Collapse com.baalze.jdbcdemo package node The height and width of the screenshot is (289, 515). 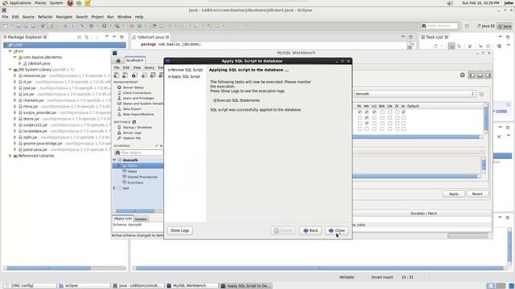point(14,57)
